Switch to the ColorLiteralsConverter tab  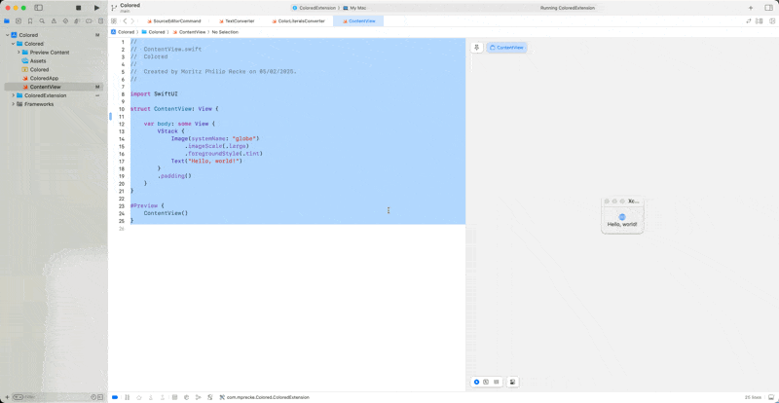click(299, 20)
